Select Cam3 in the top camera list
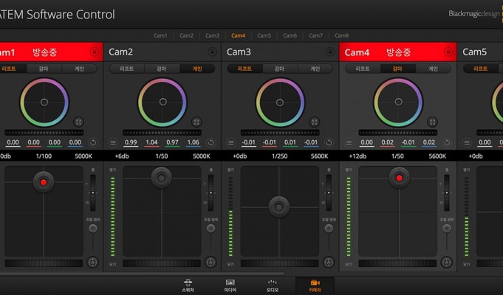The image size is (503, 295). point(213,35)
